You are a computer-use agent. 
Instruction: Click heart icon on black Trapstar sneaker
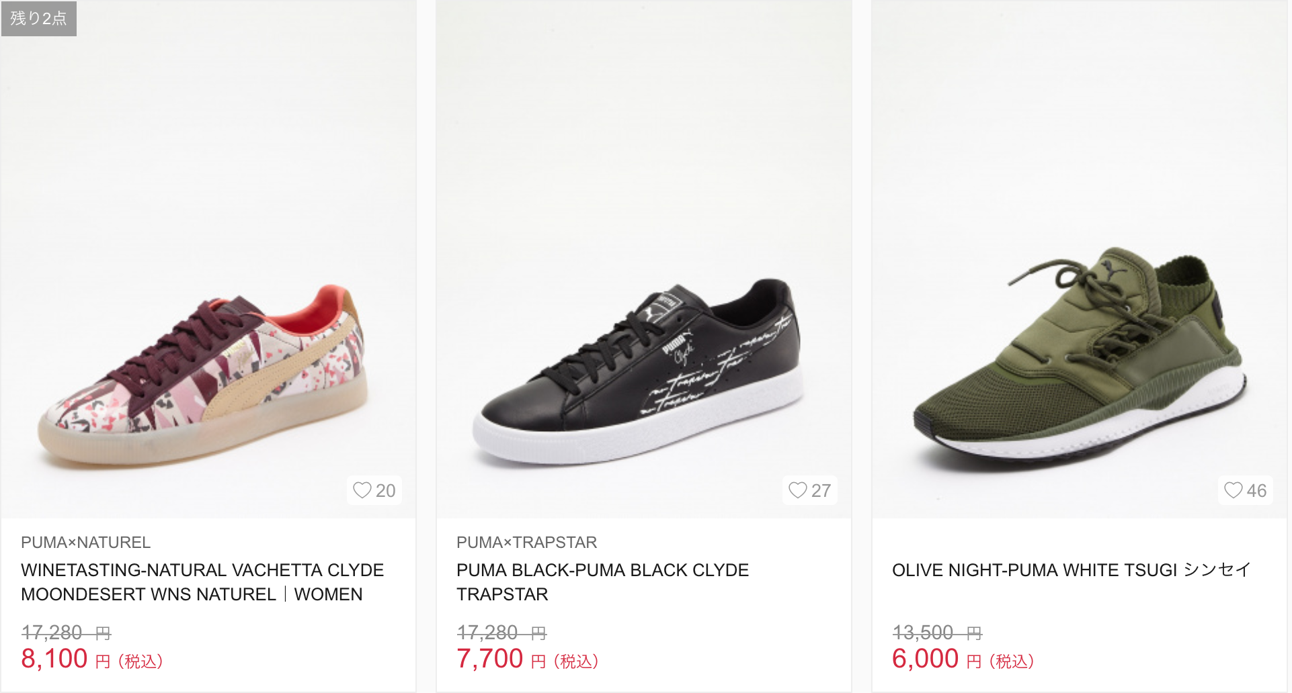point(798,490)
